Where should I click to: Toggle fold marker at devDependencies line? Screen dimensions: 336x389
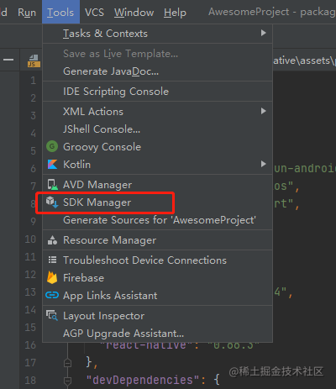[67, 381]
